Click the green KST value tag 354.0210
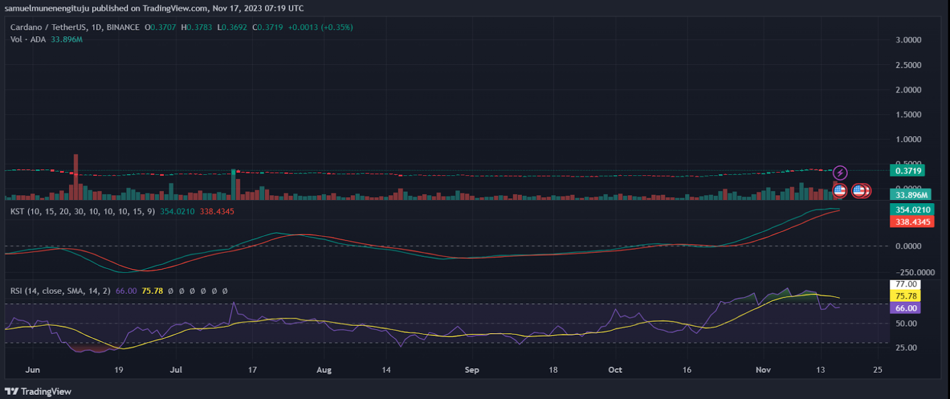The height and width of the screenshot is (399, 950). [x=912, y=210]
